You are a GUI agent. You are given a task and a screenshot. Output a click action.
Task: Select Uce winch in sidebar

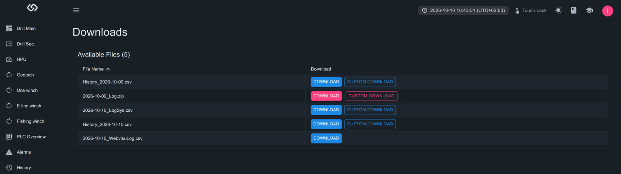(x=27, y=90)
